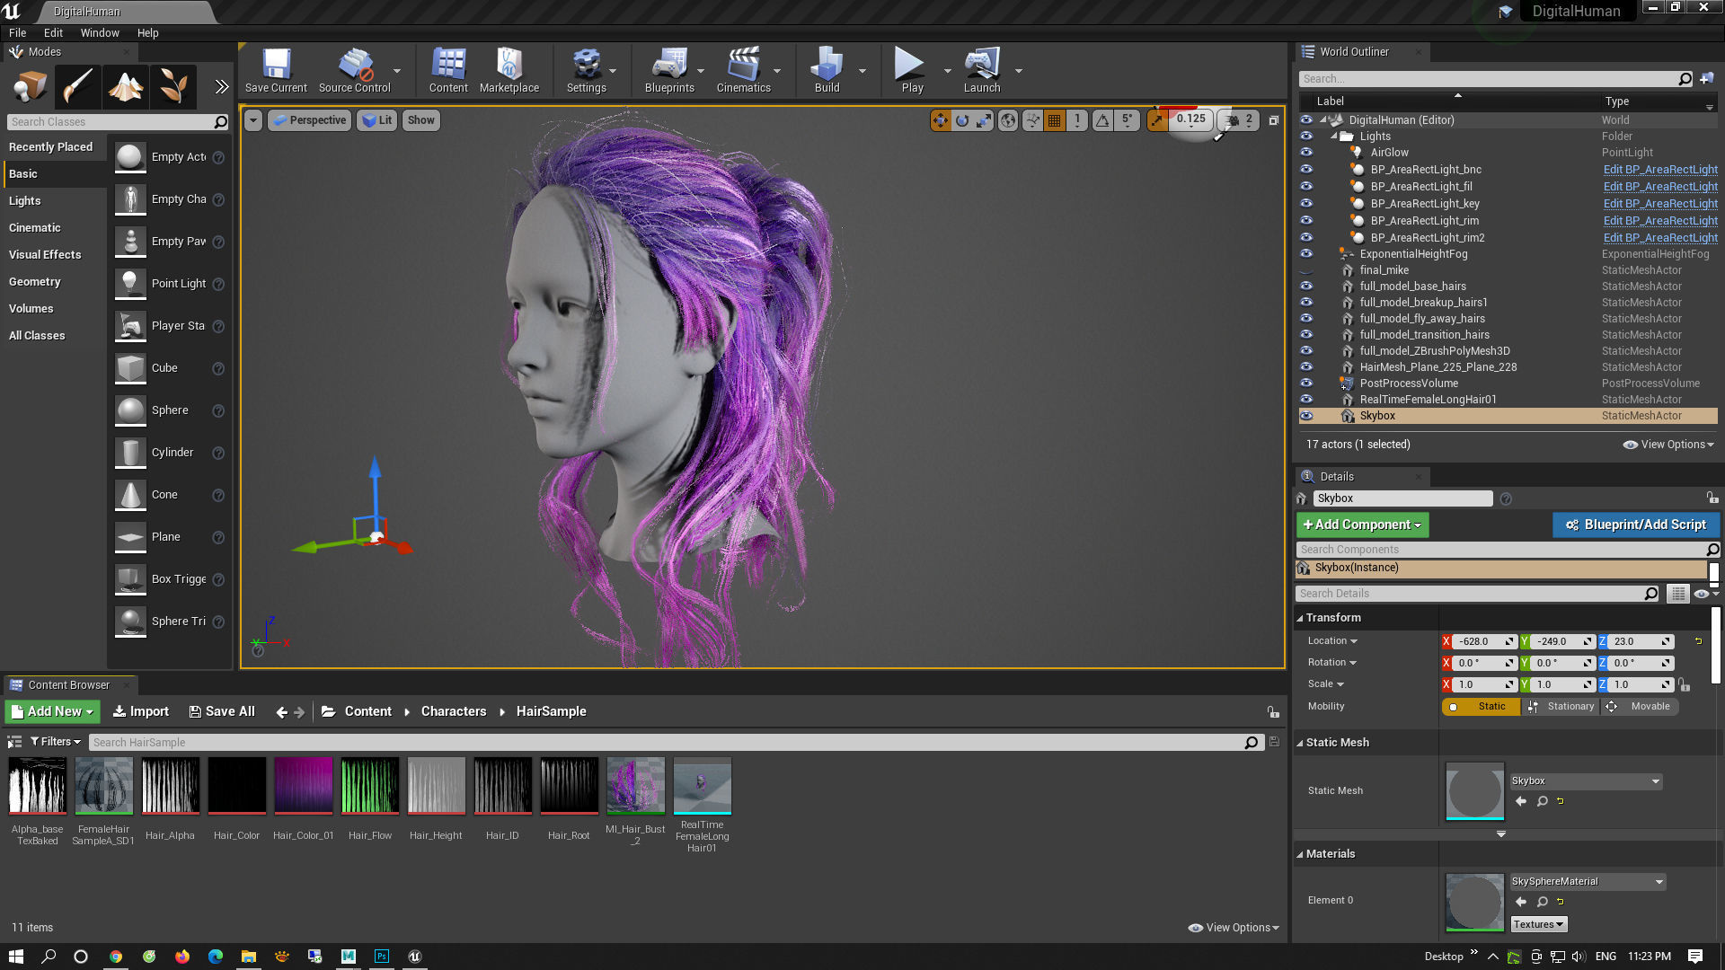
Task: Hide AirGlow light via eye icon
Action: pos(1306,153)
